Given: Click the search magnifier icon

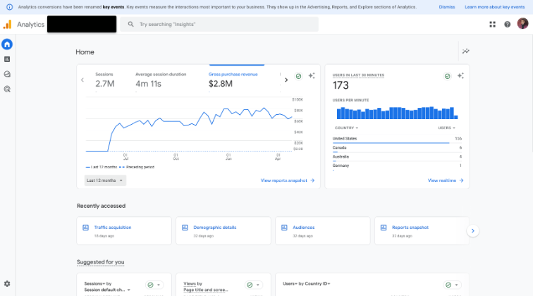Looking at the screenshot, I should (x=130, y=24).
